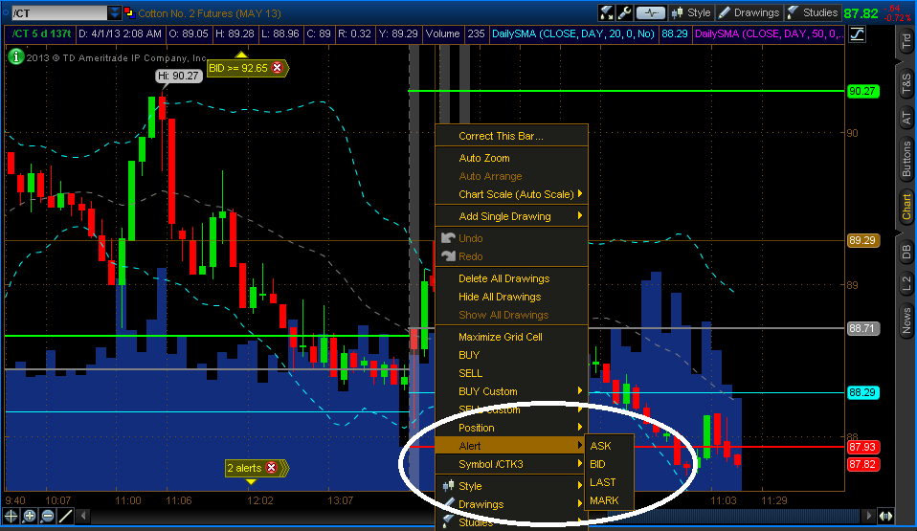
Task: Select the crosshair pan tool
Action: click(x=11, y=516)
